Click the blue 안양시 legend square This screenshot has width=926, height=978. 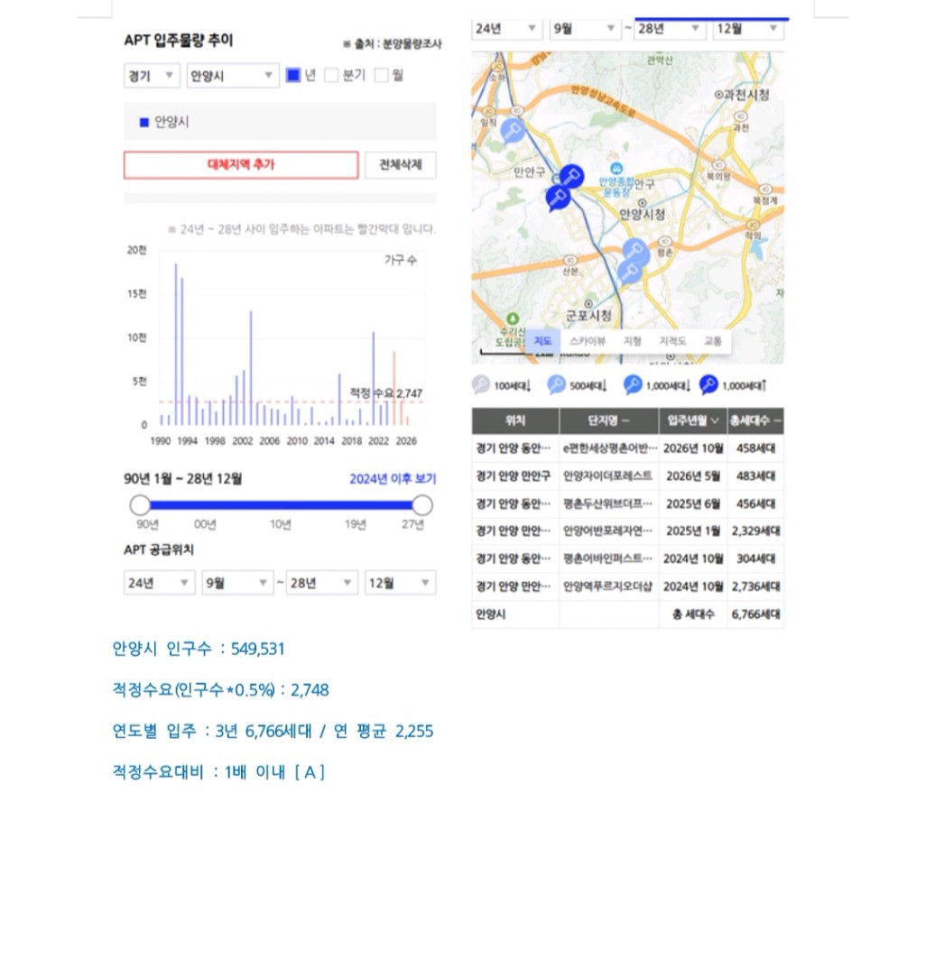144,123
